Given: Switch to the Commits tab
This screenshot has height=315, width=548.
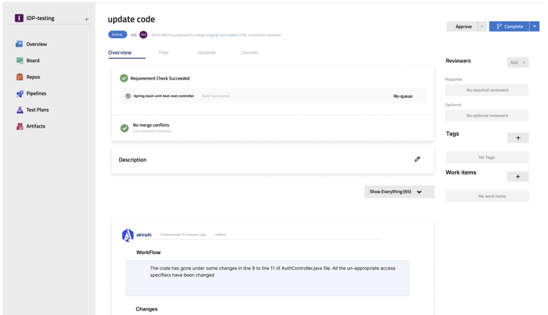Looking at the screenshot, I should [249, 52].
